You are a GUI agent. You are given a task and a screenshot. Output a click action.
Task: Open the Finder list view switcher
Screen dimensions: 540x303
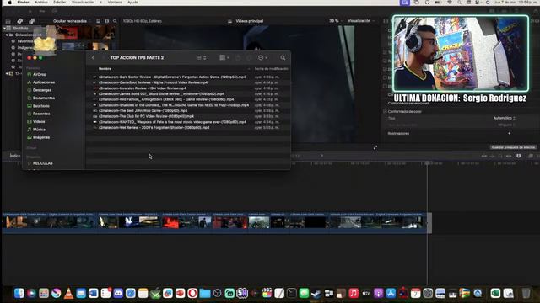(202, 58)
